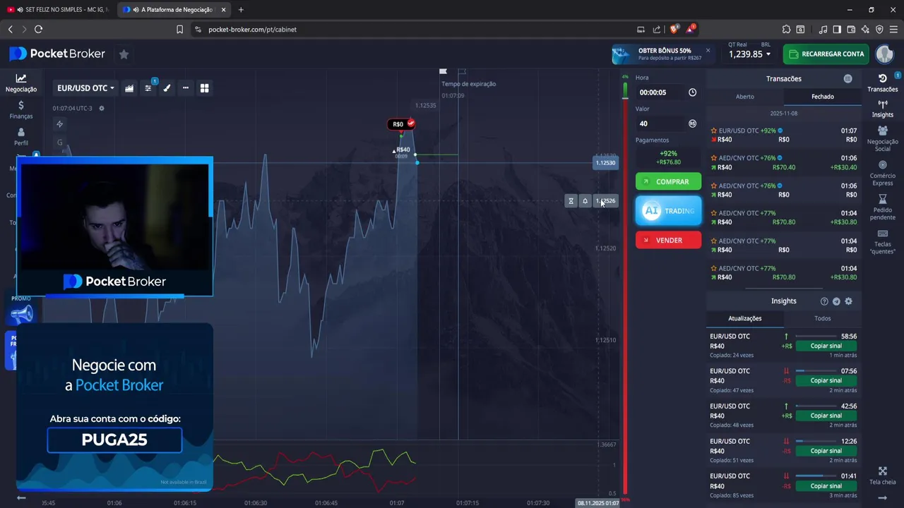This screenshot has width=904, height=508.
Task: Click Copiar sinal for 07:56 signal
Action: (826, 380)
